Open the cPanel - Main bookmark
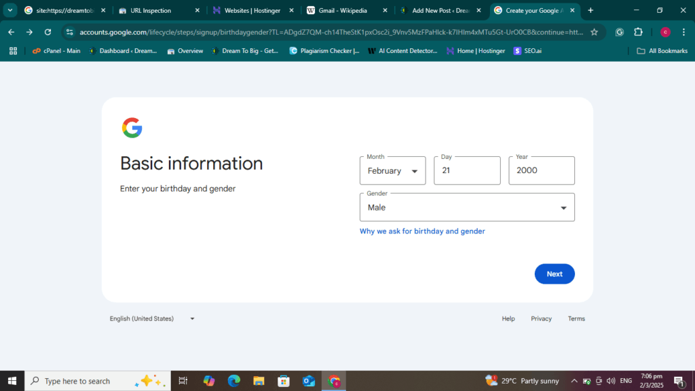 coord(56,51)
